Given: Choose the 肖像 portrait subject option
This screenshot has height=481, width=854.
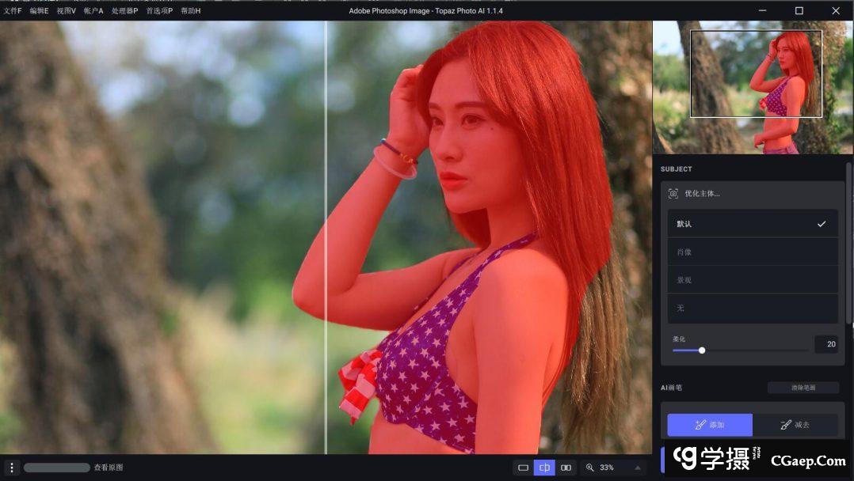Looking at the screenshot, I should [x=752, y=252].
